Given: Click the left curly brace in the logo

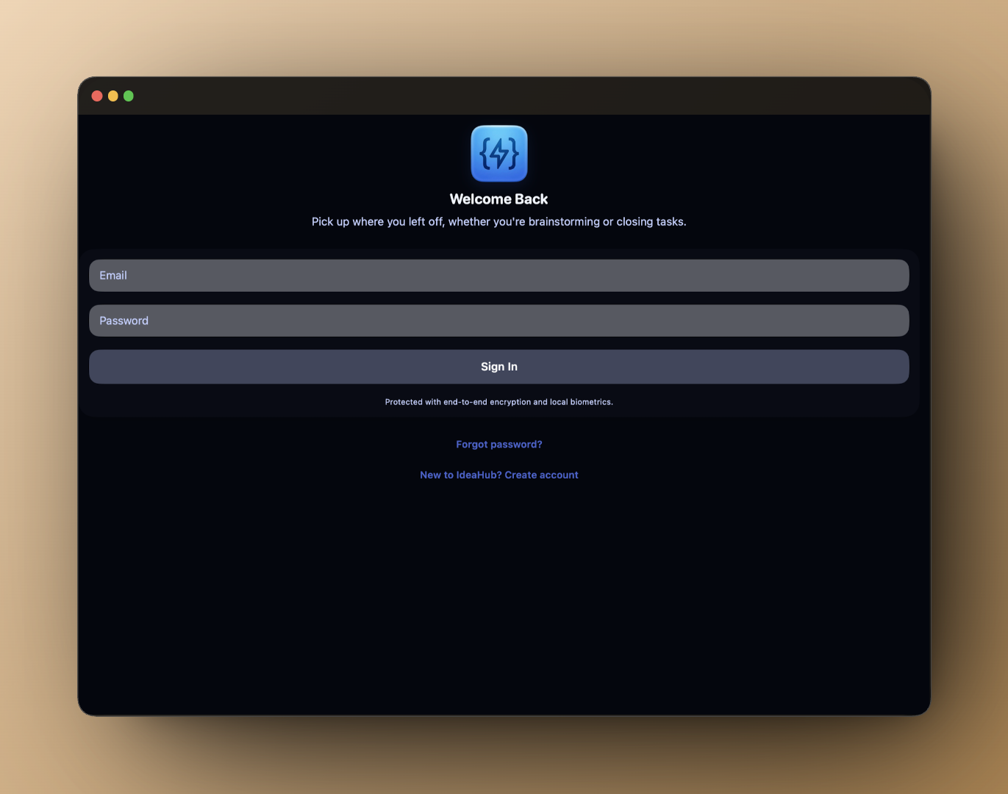Looking at the screenshot, I should click(485, 154).
